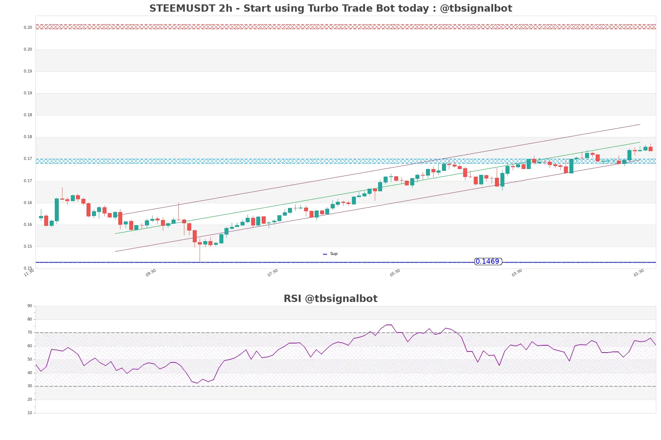Click the RSI axis value 60
The image size is (661, 440).
click(30, 346)
